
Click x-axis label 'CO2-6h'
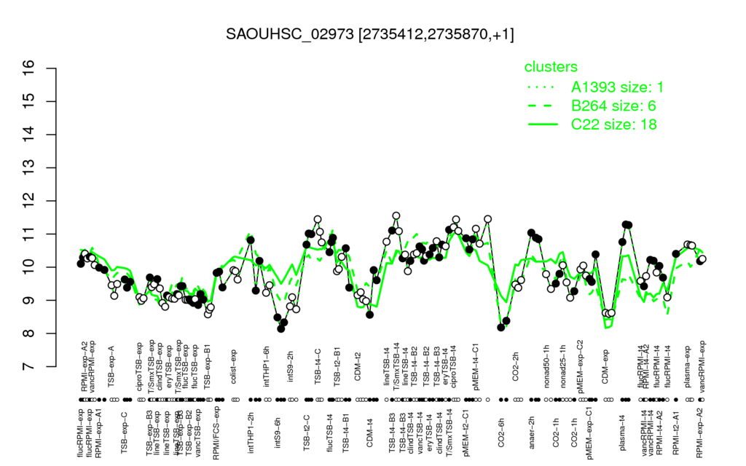(x=501, y=433)
